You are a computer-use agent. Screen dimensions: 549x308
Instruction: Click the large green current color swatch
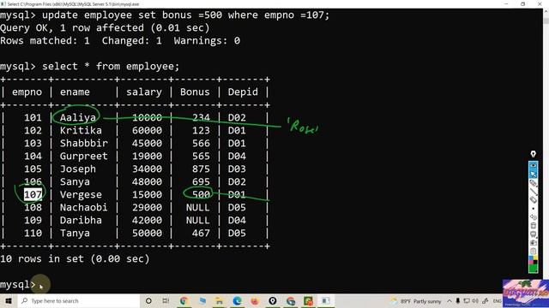click(533, 268)
